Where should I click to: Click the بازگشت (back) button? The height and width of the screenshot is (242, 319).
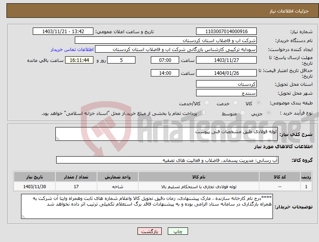tap(150, 231)
